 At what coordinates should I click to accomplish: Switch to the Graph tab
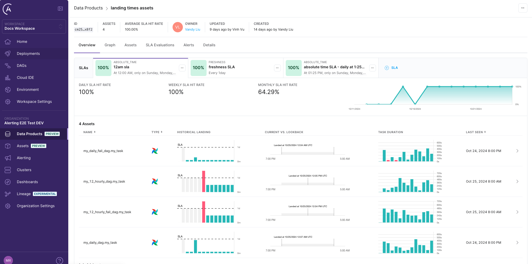pos(110,45)
